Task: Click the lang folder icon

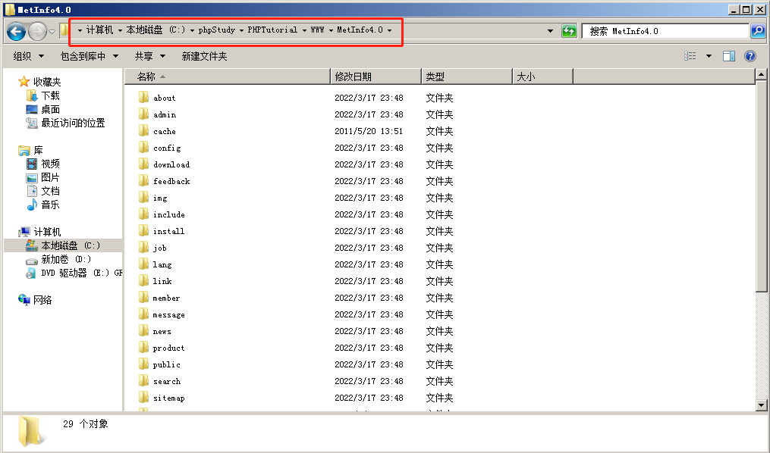Action: (x=143, y=264)
